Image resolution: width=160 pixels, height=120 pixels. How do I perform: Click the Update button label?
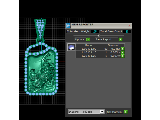[80, 39]
